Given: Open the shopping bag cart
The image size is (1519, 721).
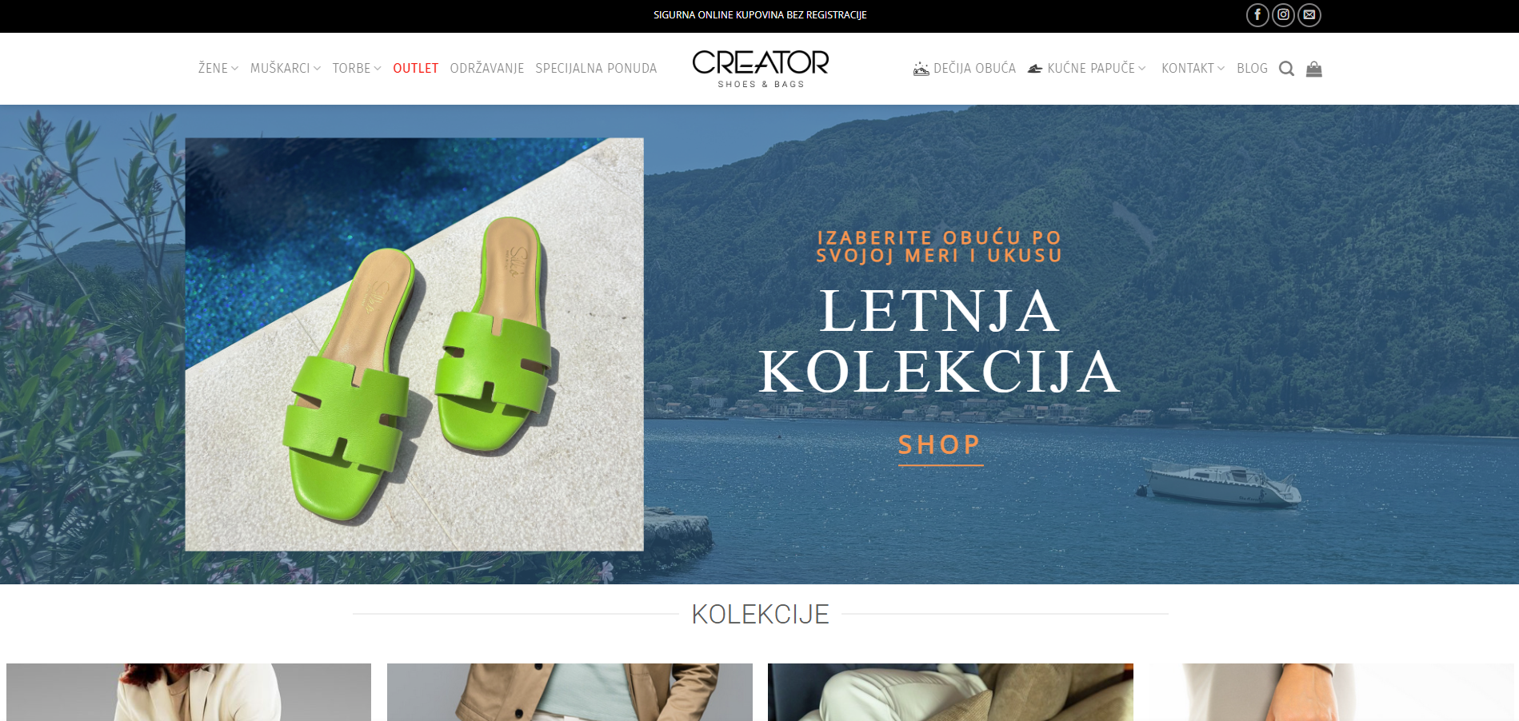Looking at the screenshot, I should 1314,69.
